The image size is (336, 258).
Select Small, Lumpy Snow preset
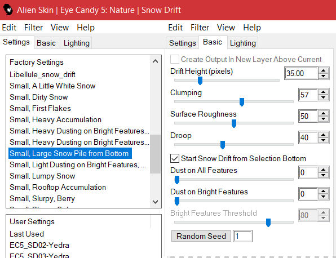(x=42, y=176)
